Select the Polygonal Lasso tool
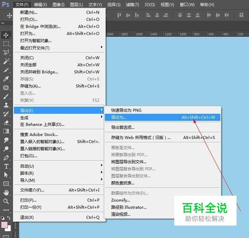 pyautogui.click(x=6, y=52)
